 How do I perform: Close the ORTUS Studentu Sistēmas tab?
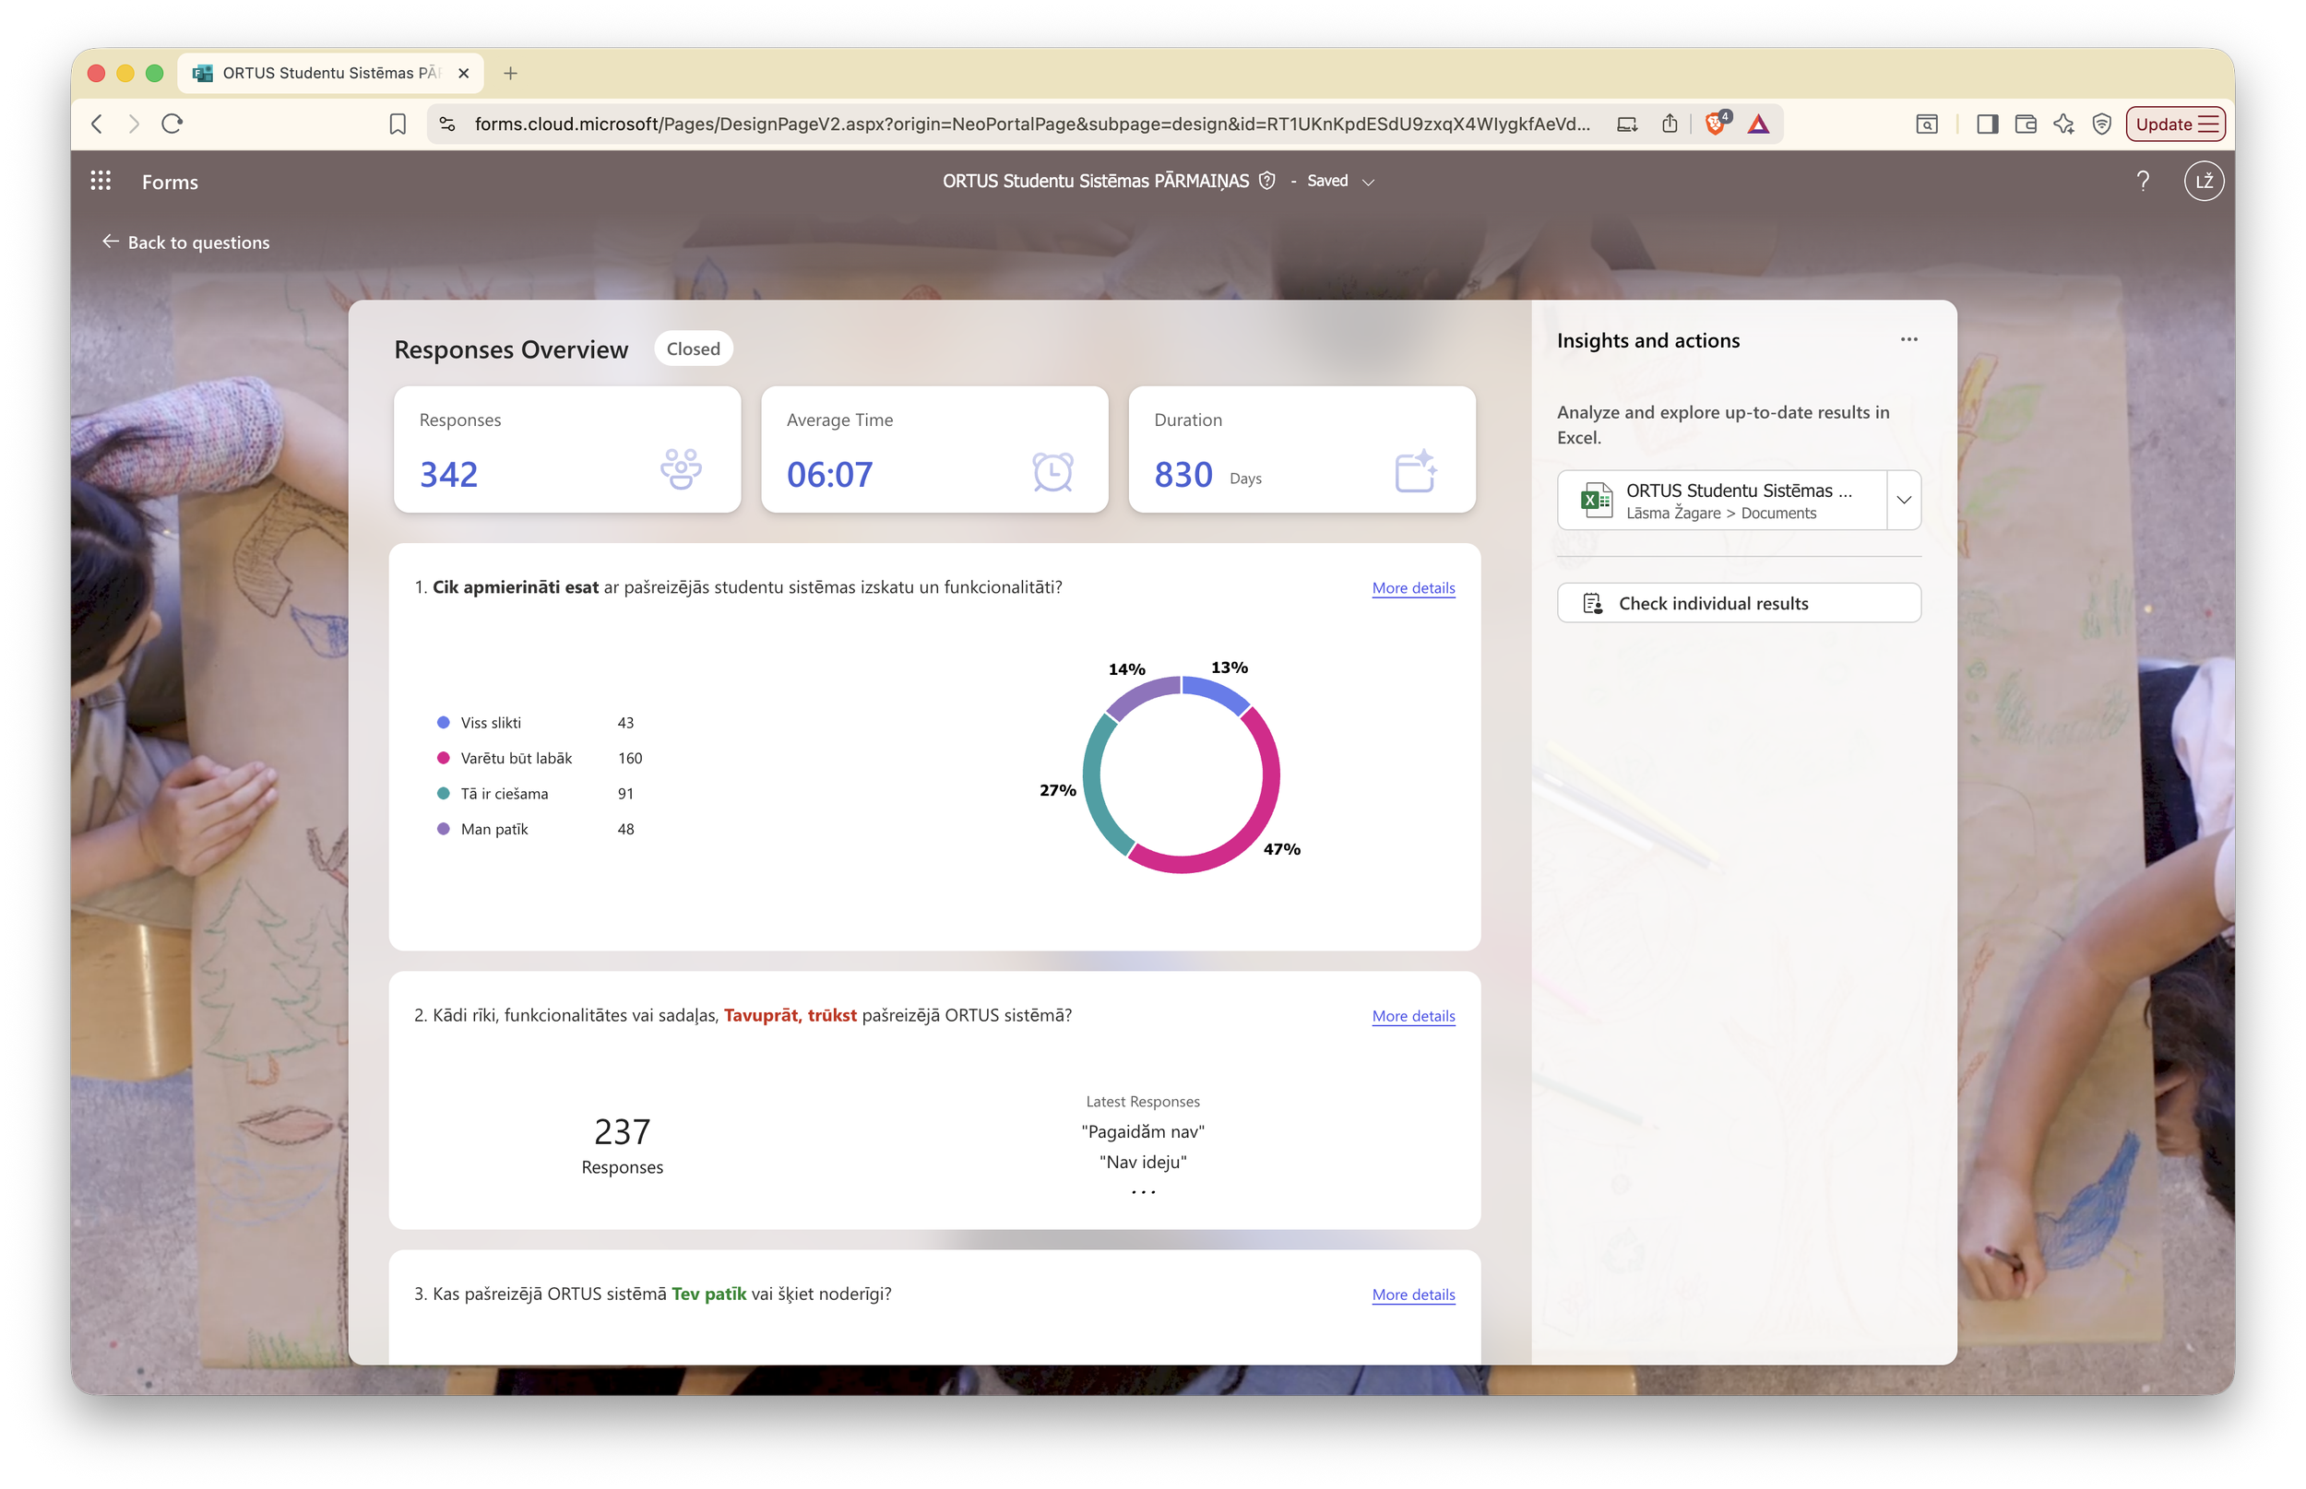[x=463, y=73]
